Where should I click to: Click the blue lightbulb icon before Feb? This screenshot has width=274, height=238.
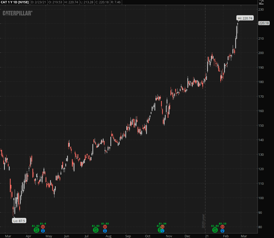click(x=222, y=231)
